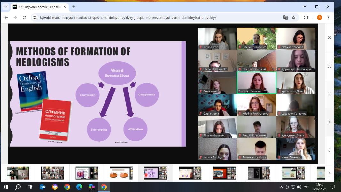Show image info in the gallery

(x=329, y=94)
